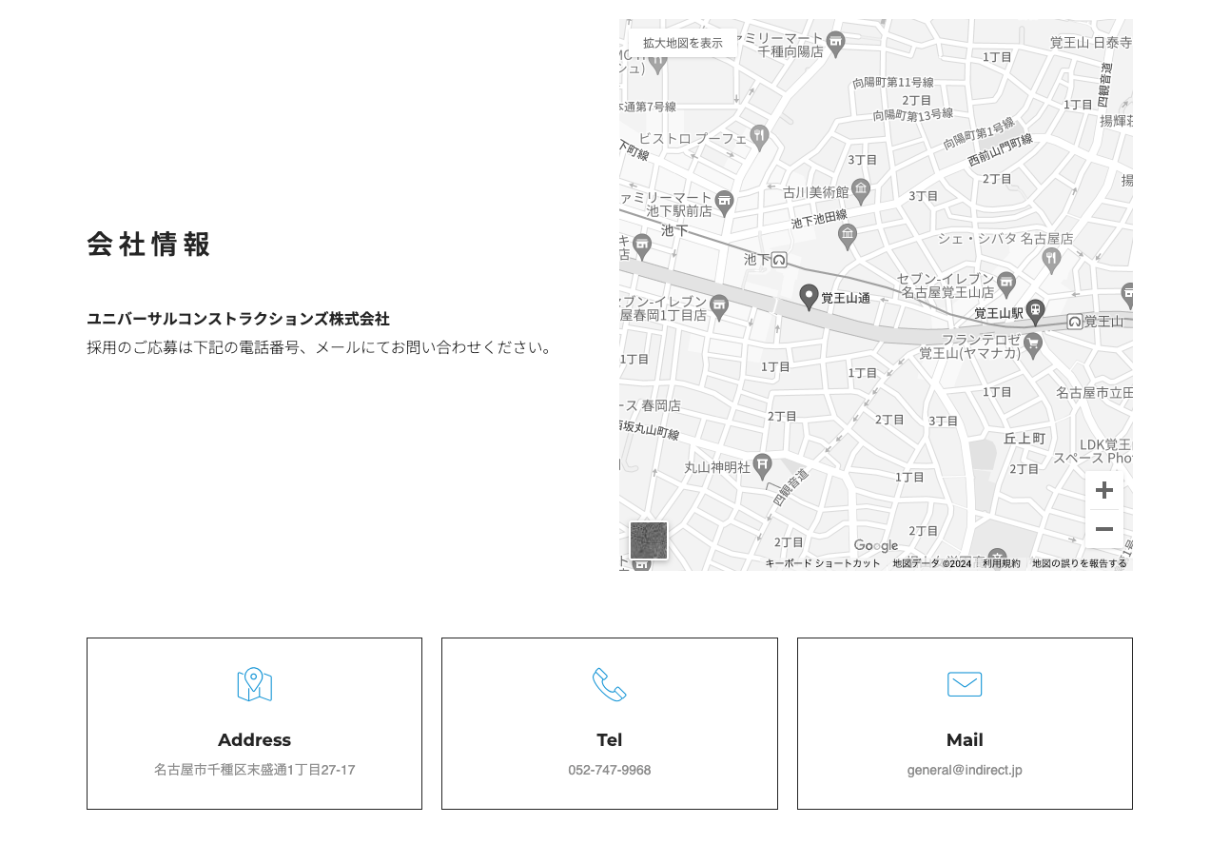Click the Address map pin icon

254,684
